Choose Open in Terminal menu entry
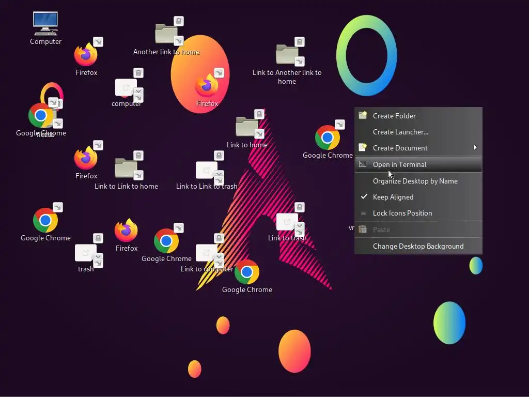The height and width of the screenshot is (397, 529). coord(418,164)
